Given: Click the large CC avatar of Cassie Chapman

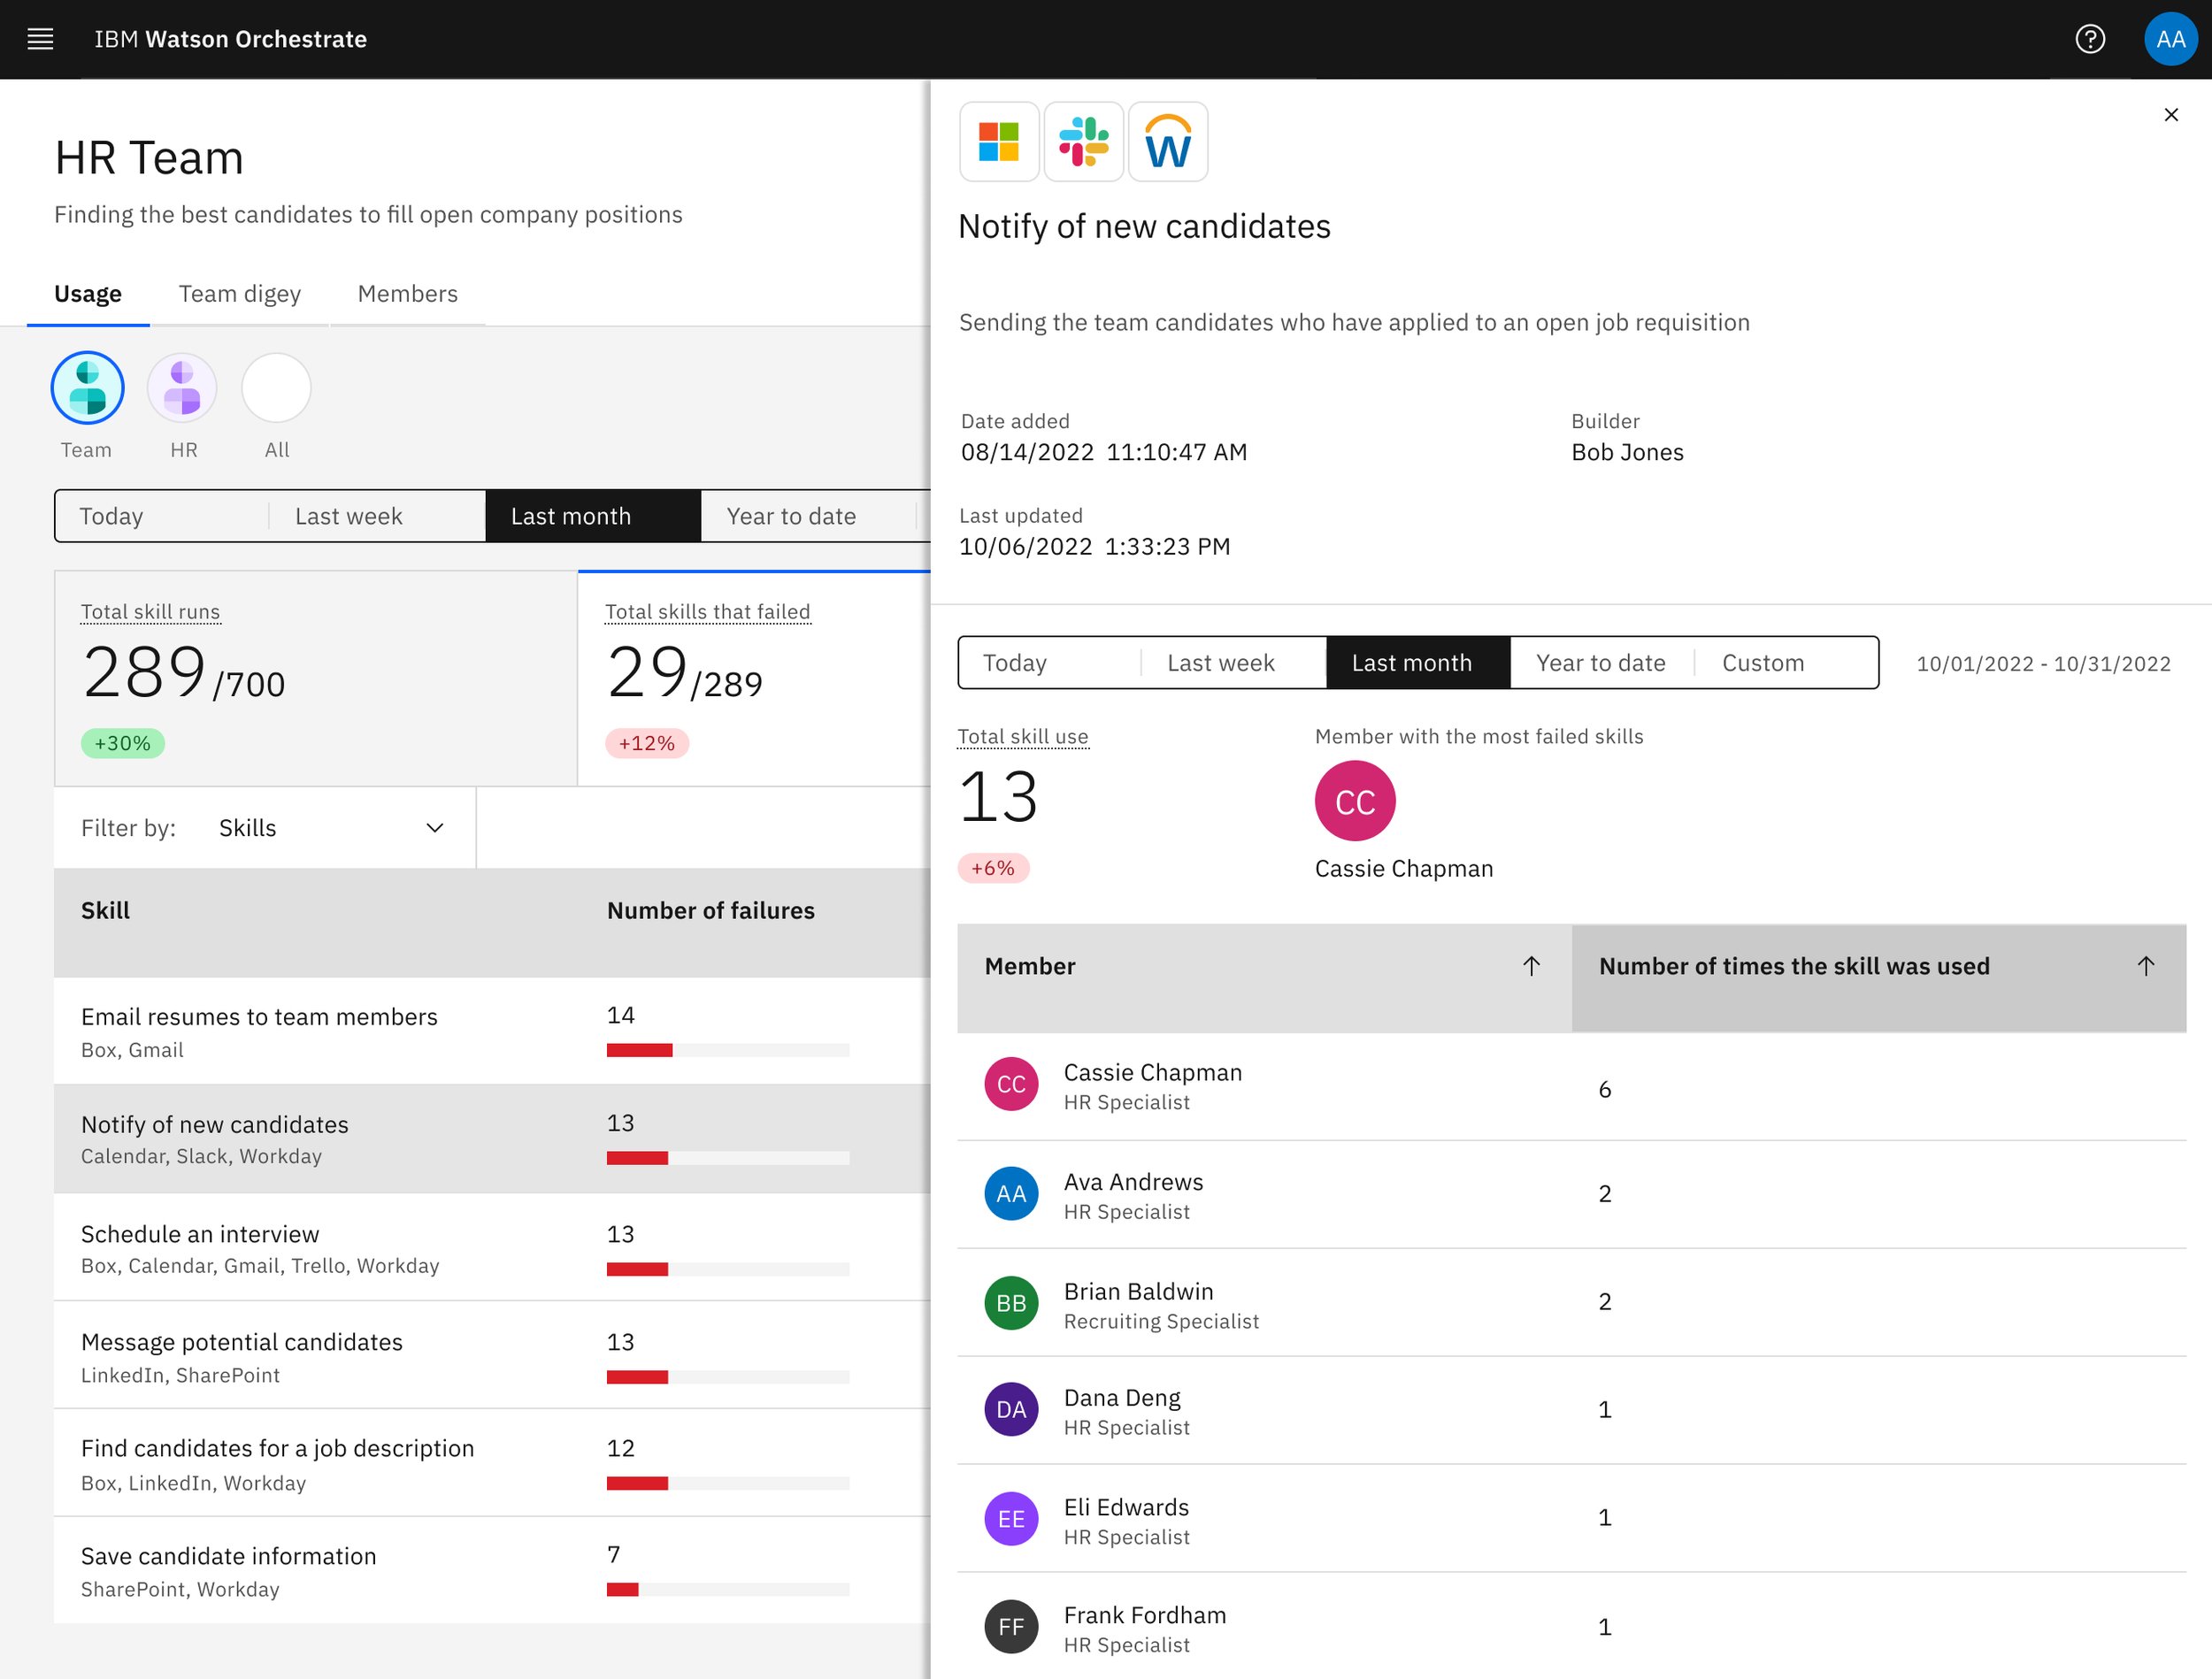Looking at the screenshot, I should (1354, 801).
